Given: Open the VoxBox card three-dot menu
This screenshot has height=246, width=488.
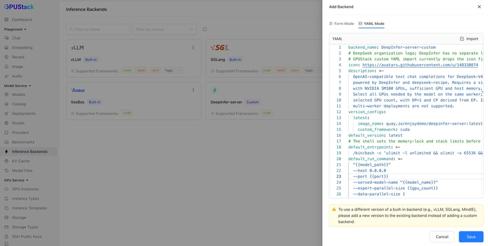Looking at the screenshot, I should (193, 90).
